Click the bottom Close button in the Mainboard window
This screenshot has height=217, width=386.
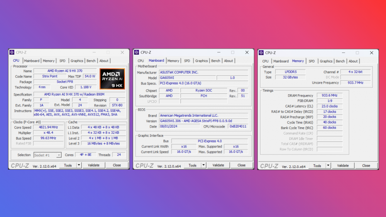[241, 165]
